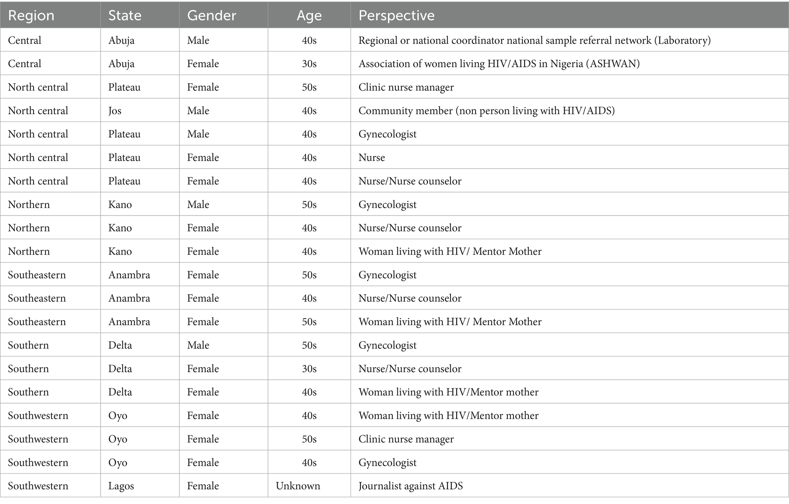Image resolution: width=789 pixels, height=504 pixels.
Task: Select the Jos state cell
Action: 115,111
